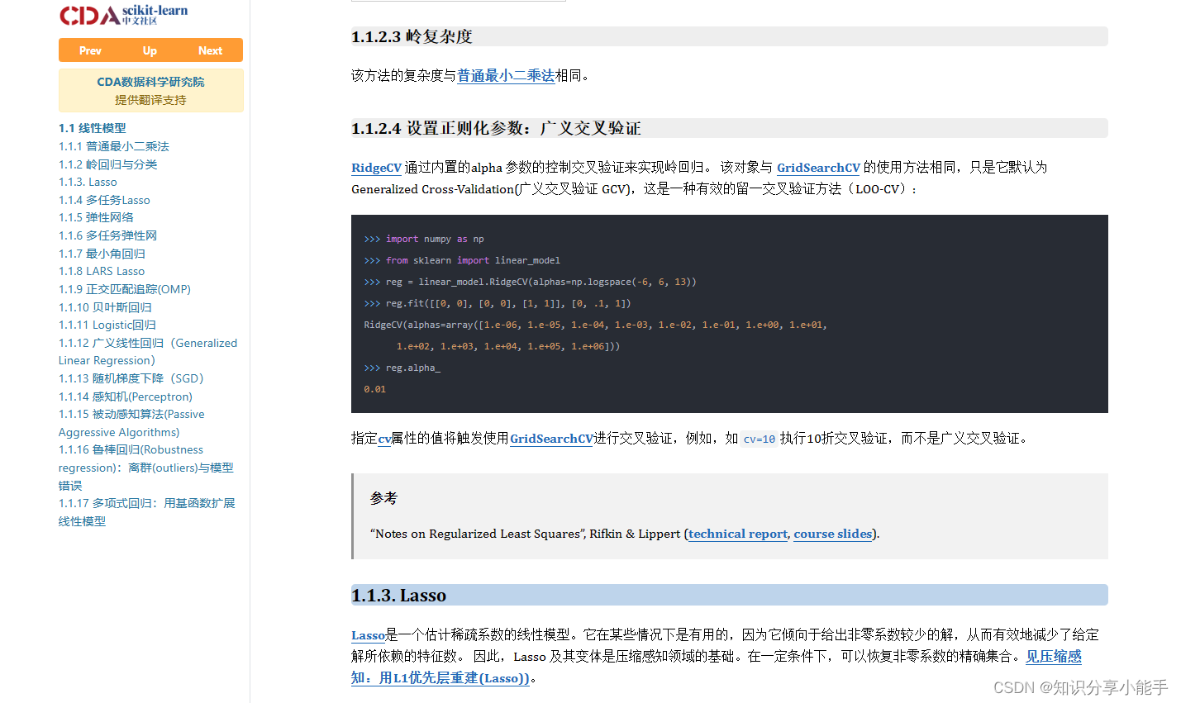1181x703 pixels.
Task: Click the RidgeCV documentation link
Action: click(376, 168)
